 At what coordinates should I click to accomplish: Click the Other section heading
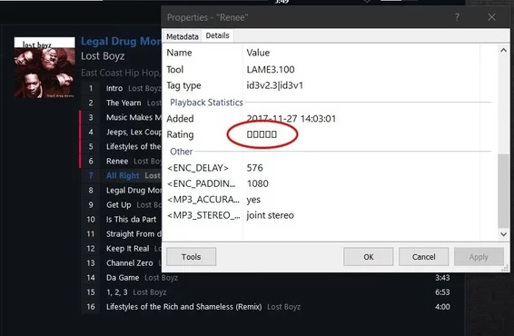pyautogui.click(x=182, y=152)
